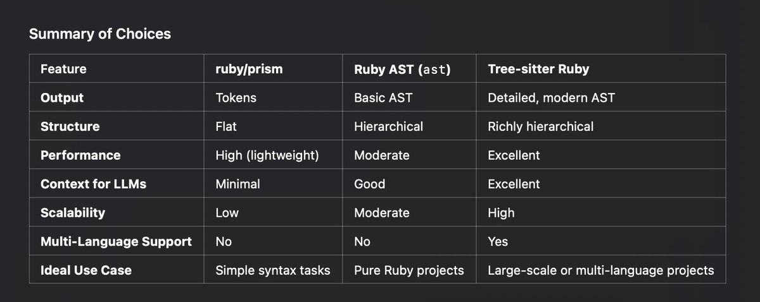Click the "Ruby AST (ast)" column header
Viewport: 760px width, 302px height.
[402, 69]
